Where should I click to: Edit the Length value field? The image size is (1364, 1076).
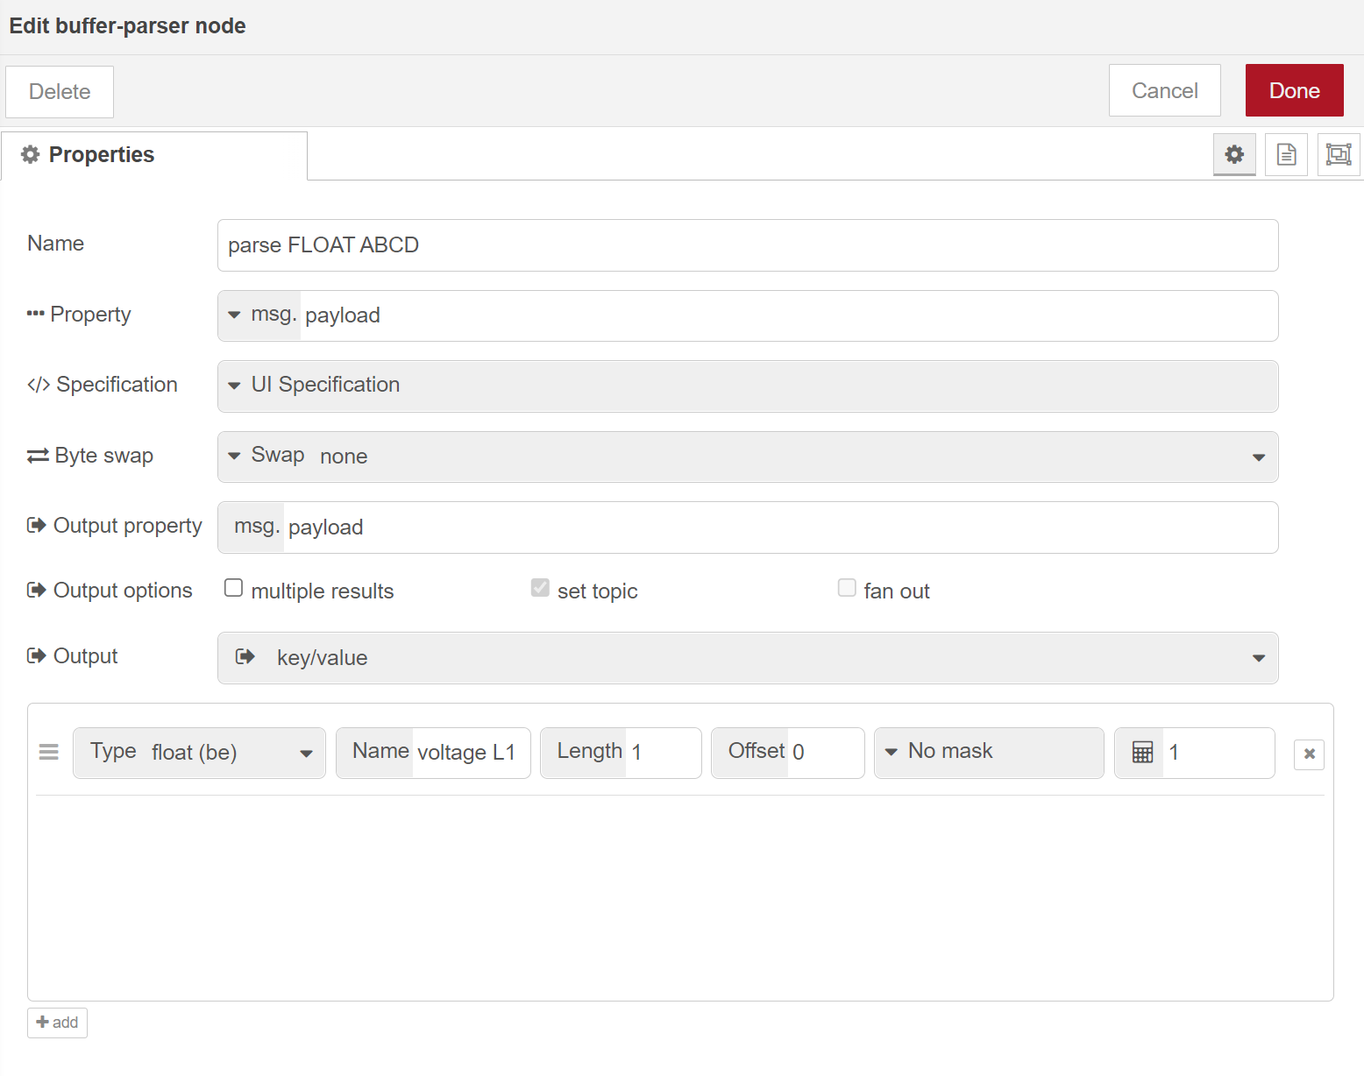(662, 753)
